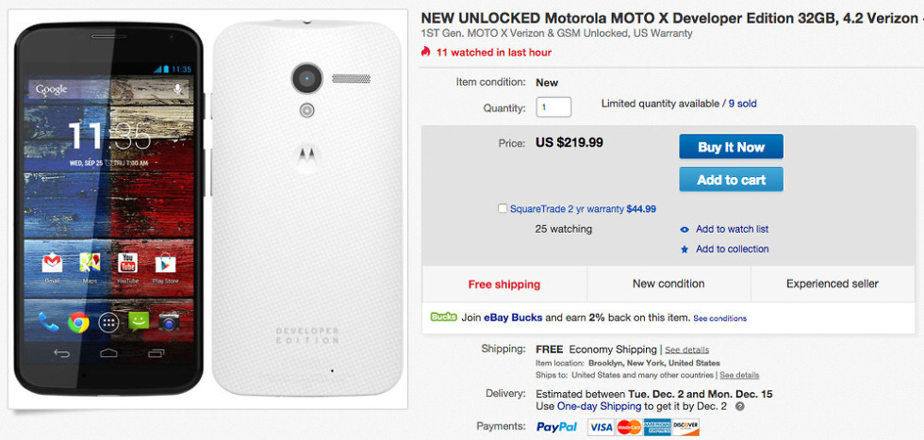
Task: Click the flame icon by watched count
Action: [426, 52]
